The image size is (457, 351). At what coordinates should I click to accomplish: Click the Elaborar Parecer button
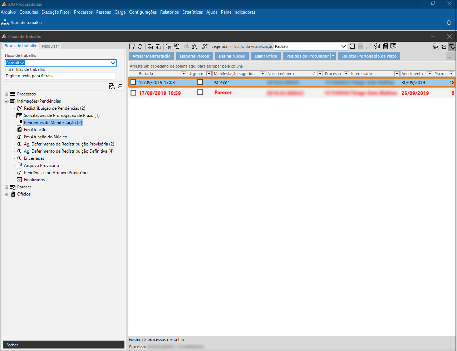point(195,56)
